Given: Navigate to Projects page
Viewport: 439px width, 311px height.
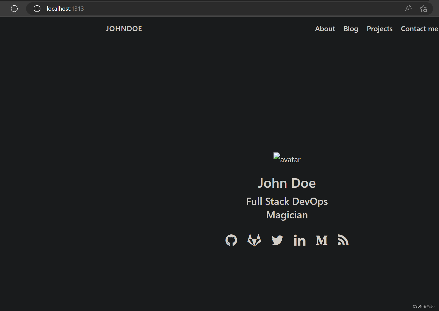Looking at the screenshot, I should point(380,29).
